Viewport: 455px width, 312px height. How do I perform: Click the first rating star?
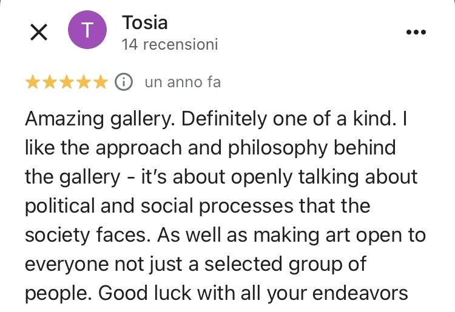pos(33,82)
